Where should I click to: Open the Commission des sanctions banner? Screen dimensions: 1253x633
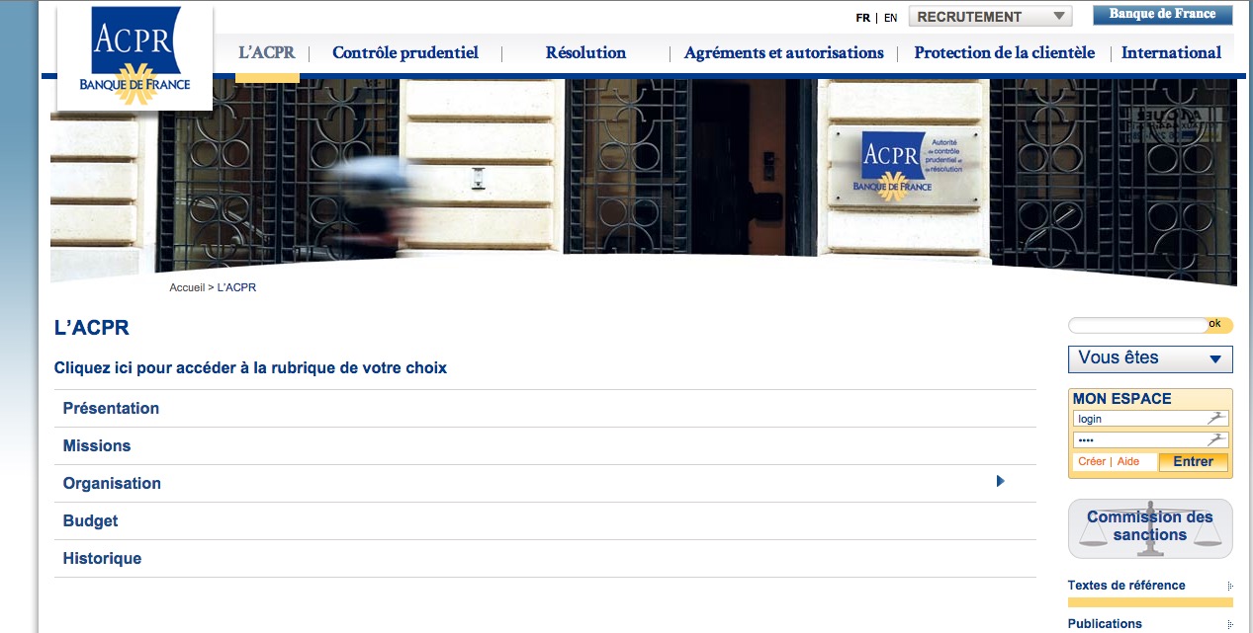pos(1150,528)
